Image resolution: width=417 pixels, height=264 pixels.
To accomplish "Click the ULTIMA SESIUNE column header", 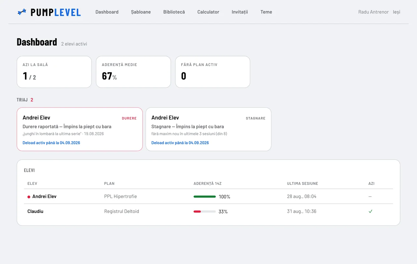I will (x=302, y=184).
